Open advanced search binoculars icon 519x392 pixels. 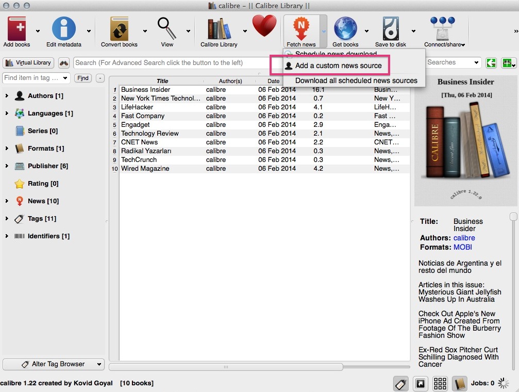click(x=64, y=62)
